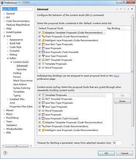Click the type filter text field
This screenshot has height=159, width=136.
[17, 9]
